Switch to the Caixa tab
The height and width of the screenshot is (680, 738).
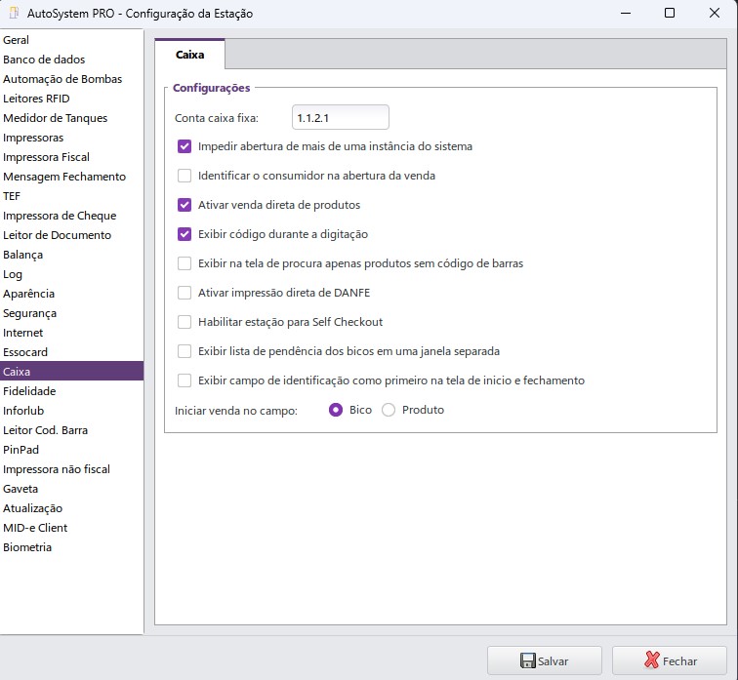(189, 55)
